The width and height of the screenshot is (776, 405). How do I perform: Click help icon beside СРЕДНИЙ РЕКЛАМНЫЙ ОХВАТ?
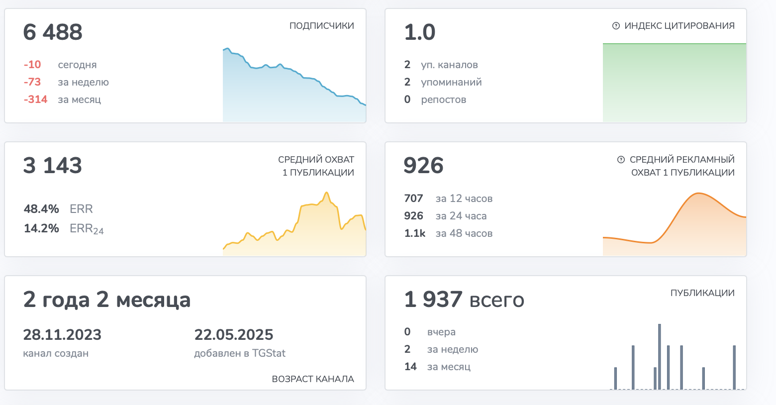(621, 160)
